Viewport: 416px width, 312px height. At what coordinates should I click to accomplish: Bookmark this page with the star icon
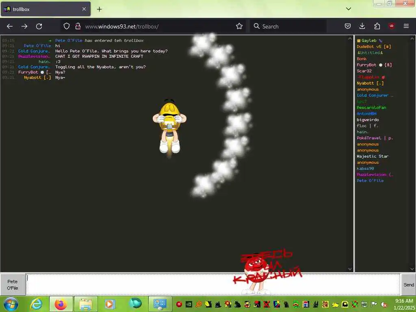click(x=239, y=26)
